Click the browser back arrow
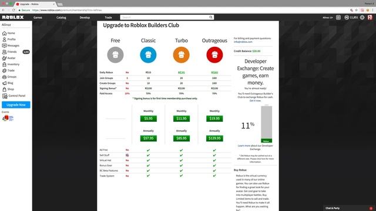Viewport: 376px width, 211px height. click(3, 10)
